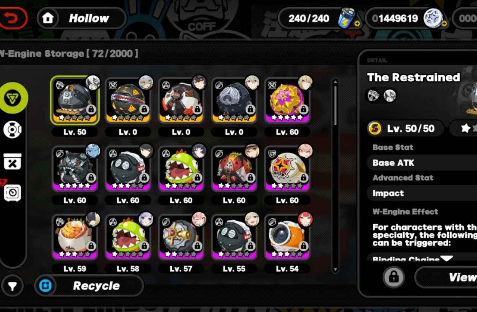The height and width of the screenshot is (312, 477).
Task: Switch to the W-Engine storage tab icon
Action: point(13,98)
